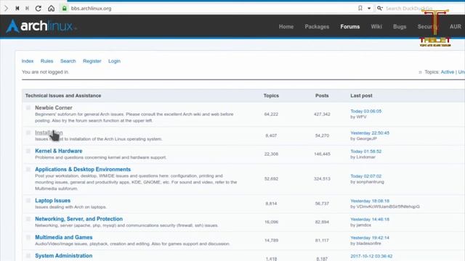Open the Kernel & Hardware forum
The height and width of the screenshot is (261, 465).
(x=58, y=151)
